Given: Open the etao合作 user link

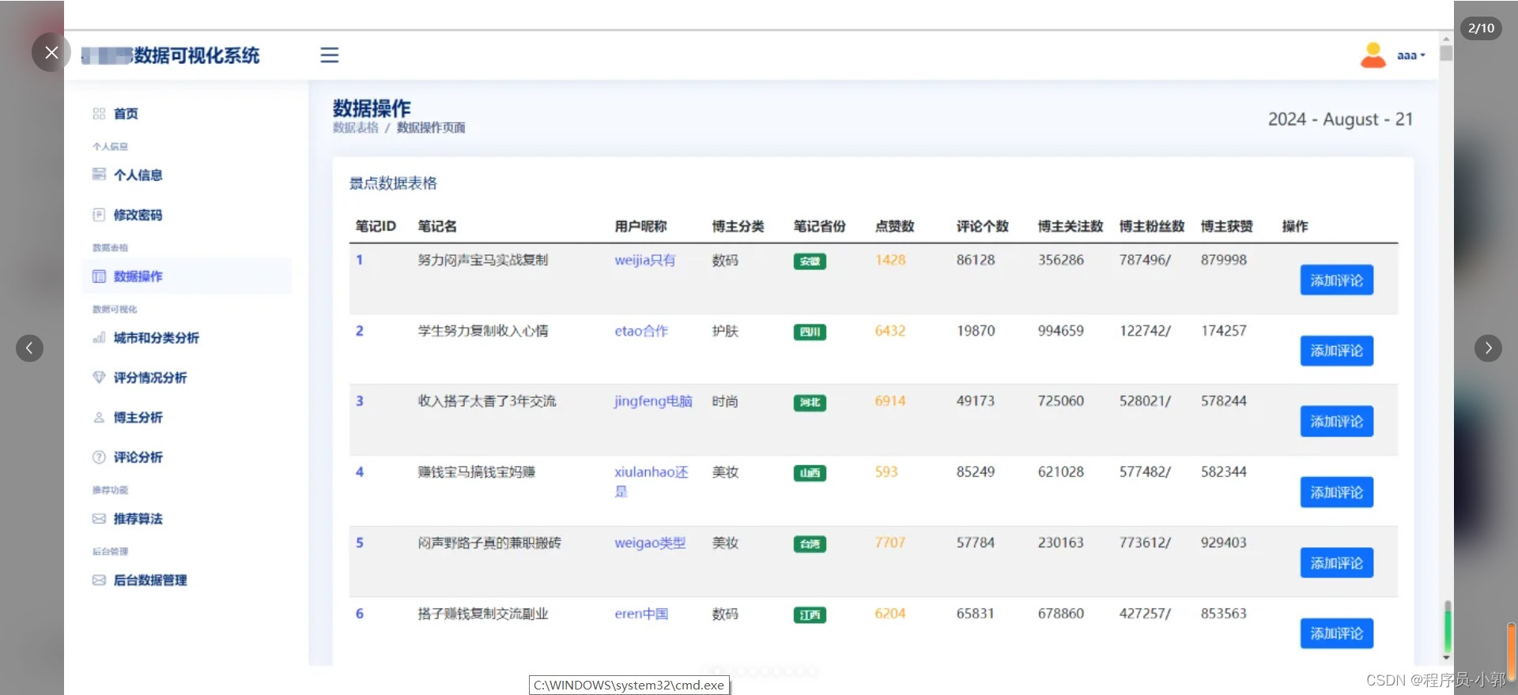Looking at the screenshot, I should pyautogui.click(x=641, y=331).
